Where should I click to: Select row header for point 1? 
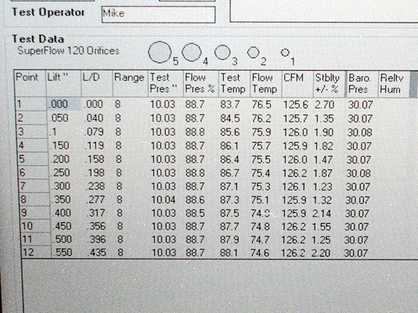click(x=30, y=104)
